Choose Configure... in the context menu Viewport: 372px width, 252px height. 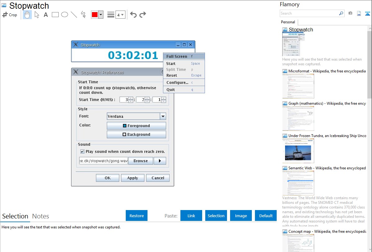tap(184, 83)
